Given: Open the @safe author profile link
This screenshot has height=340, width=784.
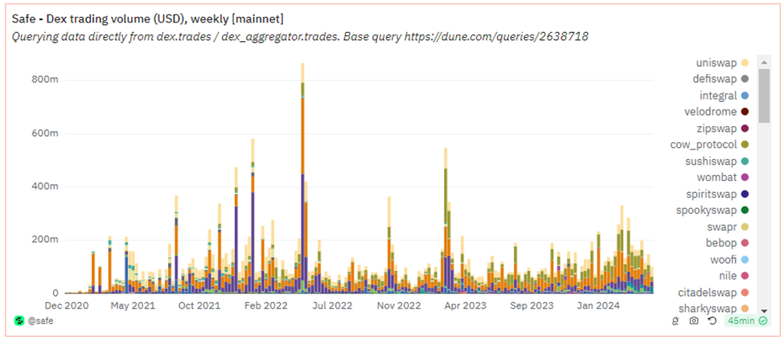Looking at the screenshot, I should 40,321.
